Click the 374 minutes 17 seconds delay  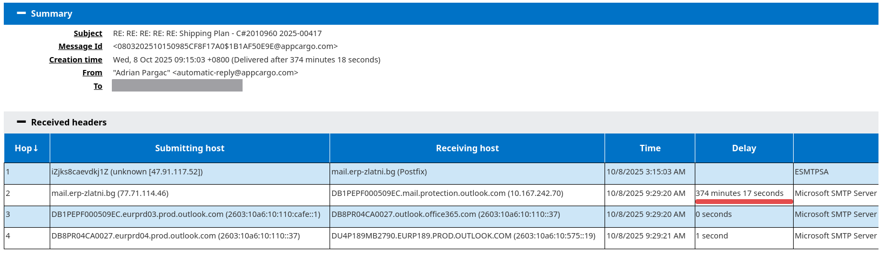click(x=740, y=193)
